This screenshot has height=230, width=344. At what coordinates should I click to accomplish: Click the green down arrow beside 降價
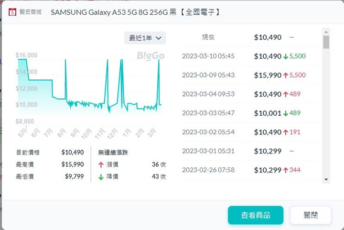pos(101,177)
